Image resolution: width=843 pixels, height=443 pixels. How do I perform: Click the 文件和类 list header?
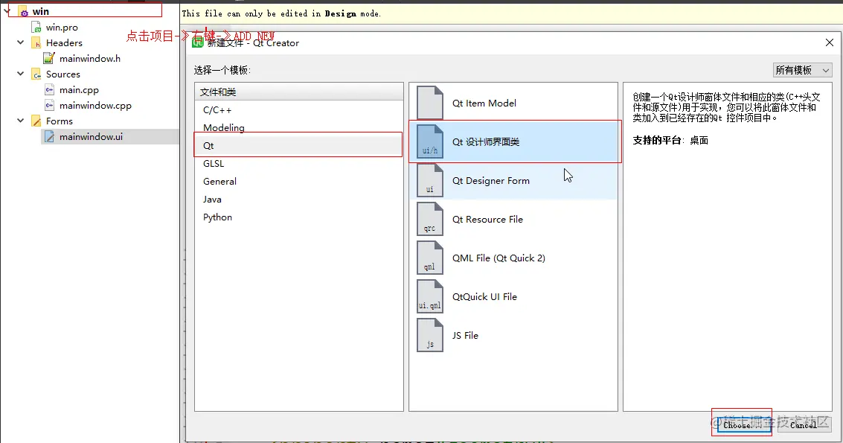299,92
